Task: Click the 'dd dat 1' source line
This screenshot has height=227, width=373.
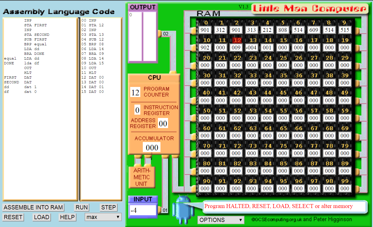Action: 20,87
